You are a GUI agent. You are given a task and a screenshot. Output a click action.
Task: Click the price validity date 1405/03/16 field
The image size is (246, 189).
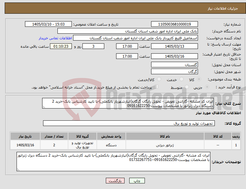pyautogui.click(x=175, y=56)
